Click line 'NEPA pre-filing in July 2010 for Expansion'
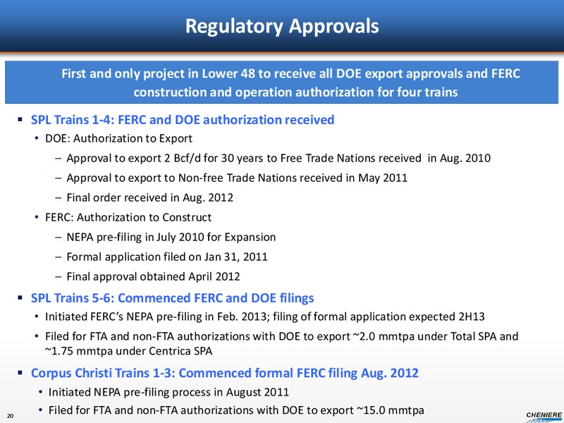Viewport: 564px width, 423px height. 171,237
